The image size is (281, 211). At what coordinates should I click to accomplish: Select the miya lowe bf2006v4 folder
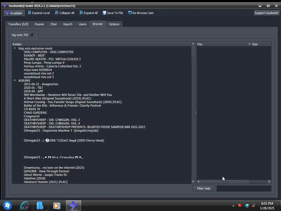tap(38, 70)
